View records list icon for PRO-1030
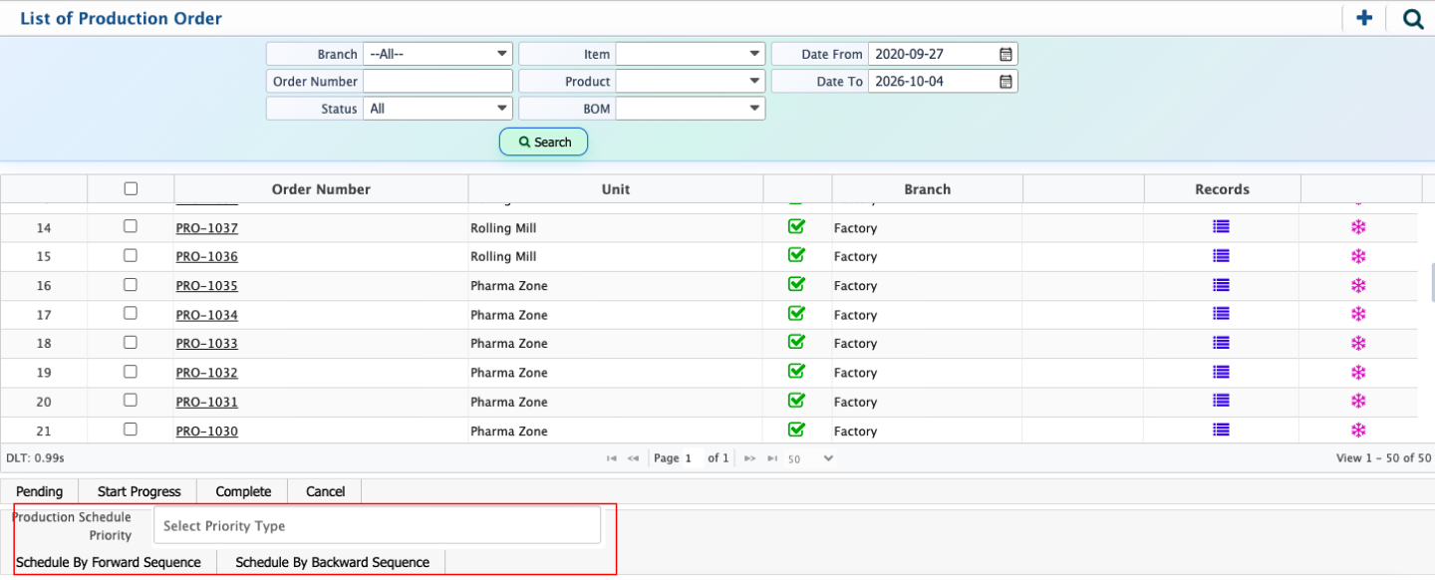The height and width of the screenshot is (580, 1435). (1221, 431)
